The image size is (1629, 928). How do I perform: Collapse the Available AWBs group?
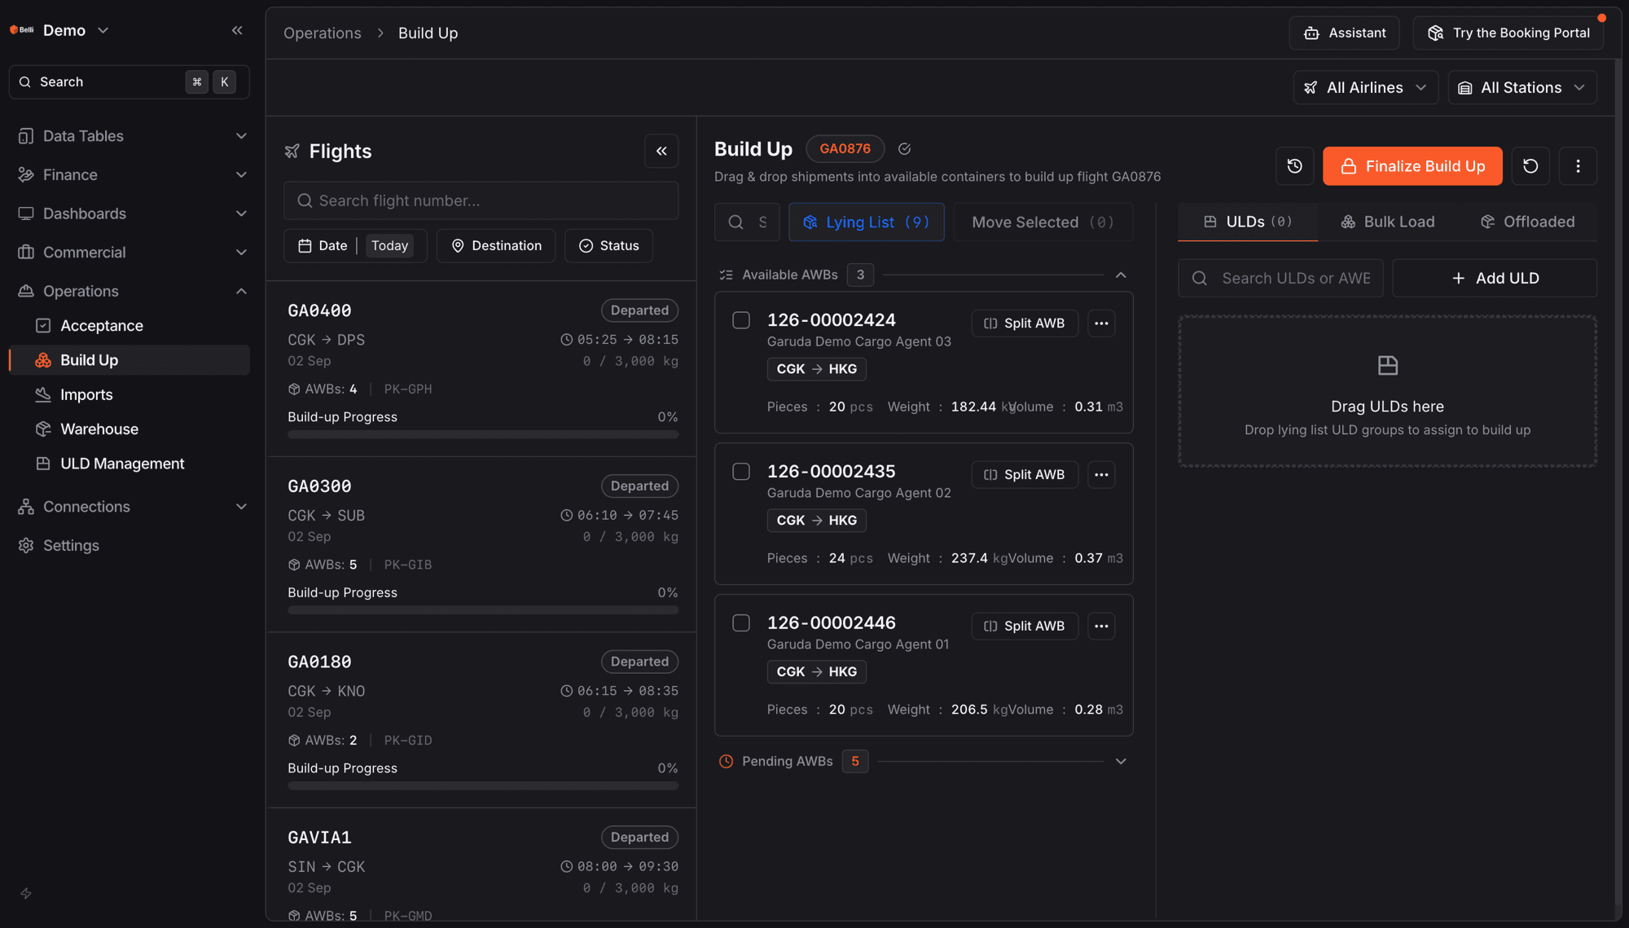(1121, 275)
